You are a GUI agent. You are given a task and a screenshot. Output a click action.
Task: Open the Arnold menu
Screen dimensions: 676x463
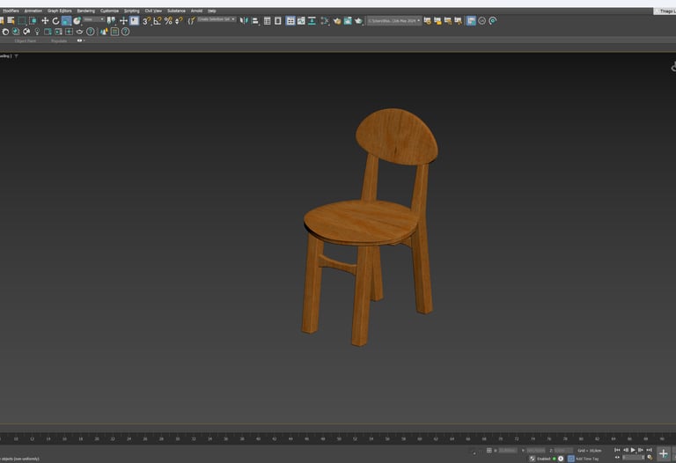[195, 11]
